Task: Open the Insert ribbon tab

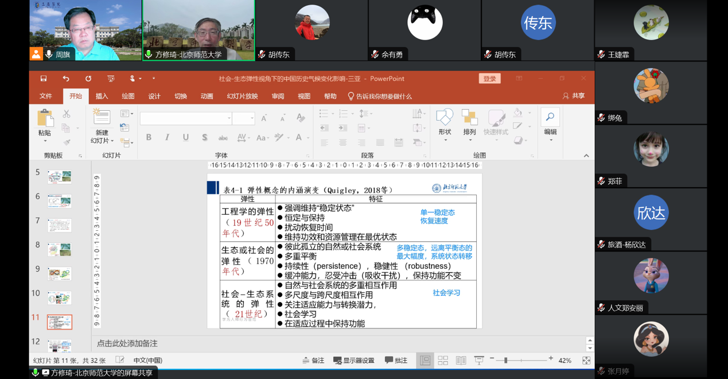Action: [x=102, y=96]
